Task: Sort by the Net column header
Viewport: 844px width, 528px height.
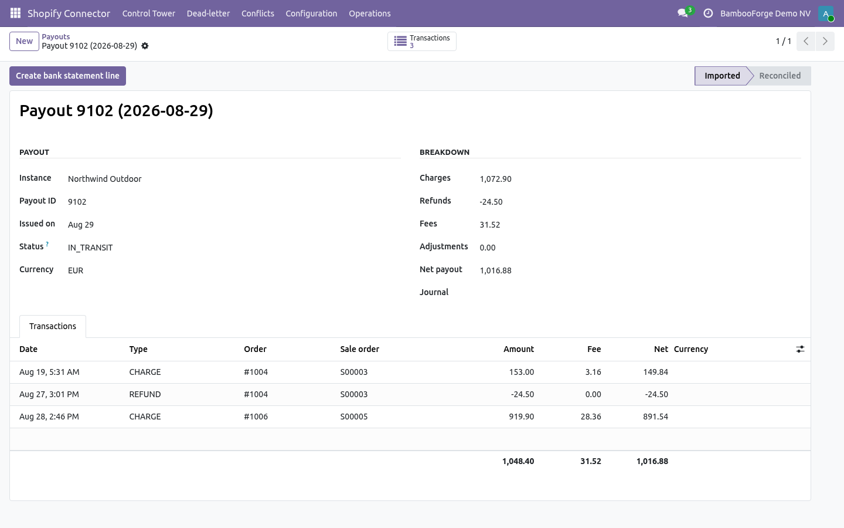Action: tap(661, 349)
